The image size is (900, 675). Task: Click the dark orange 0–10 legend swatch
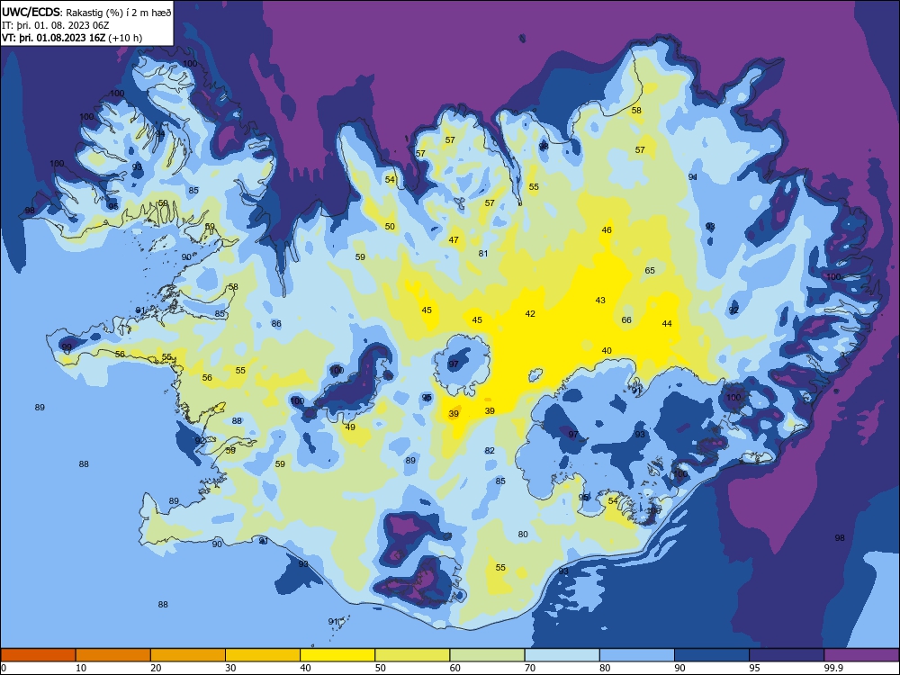tap(39, 655)
